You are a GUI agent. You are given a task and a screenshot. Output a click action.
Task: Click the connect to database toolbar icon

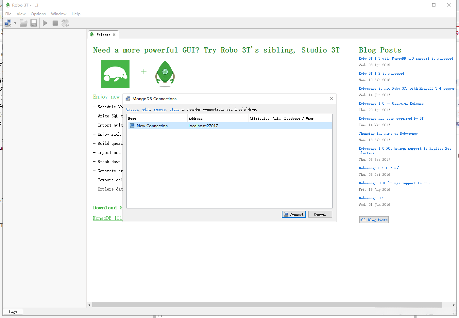pos(8,23)
